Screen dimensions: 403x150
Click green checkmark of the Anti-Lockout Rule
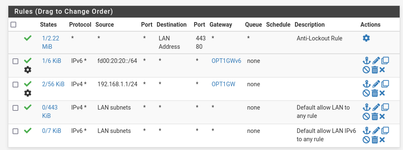[x=28, y=38]
